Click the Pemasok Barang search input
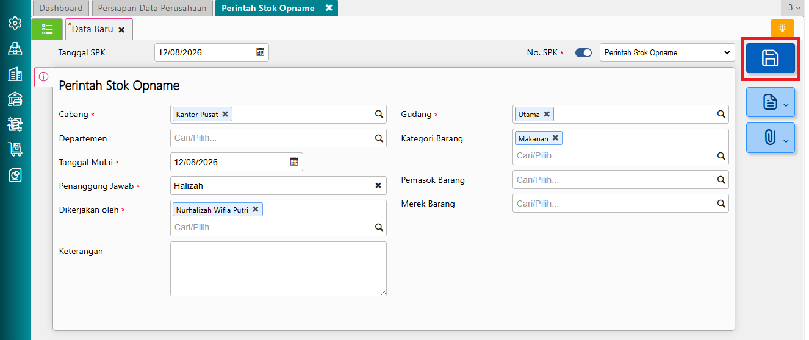Screen dimensions: 809x340 coord(620,180)
